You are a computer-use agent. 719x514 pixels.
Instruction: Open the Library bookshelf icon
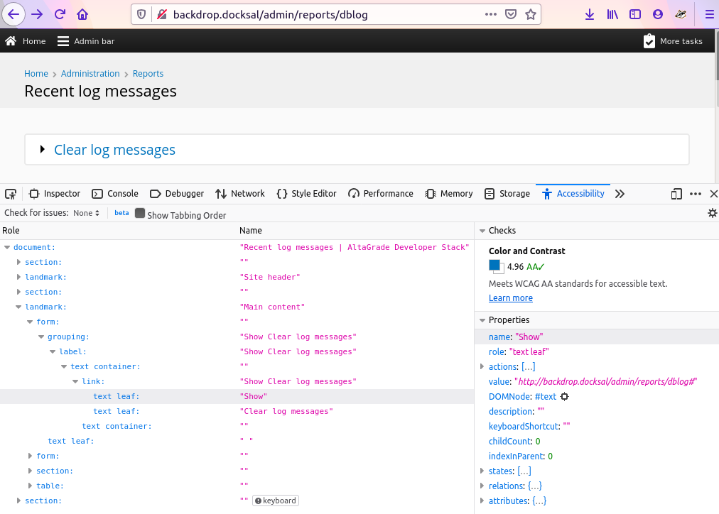[x=612, y=15]
